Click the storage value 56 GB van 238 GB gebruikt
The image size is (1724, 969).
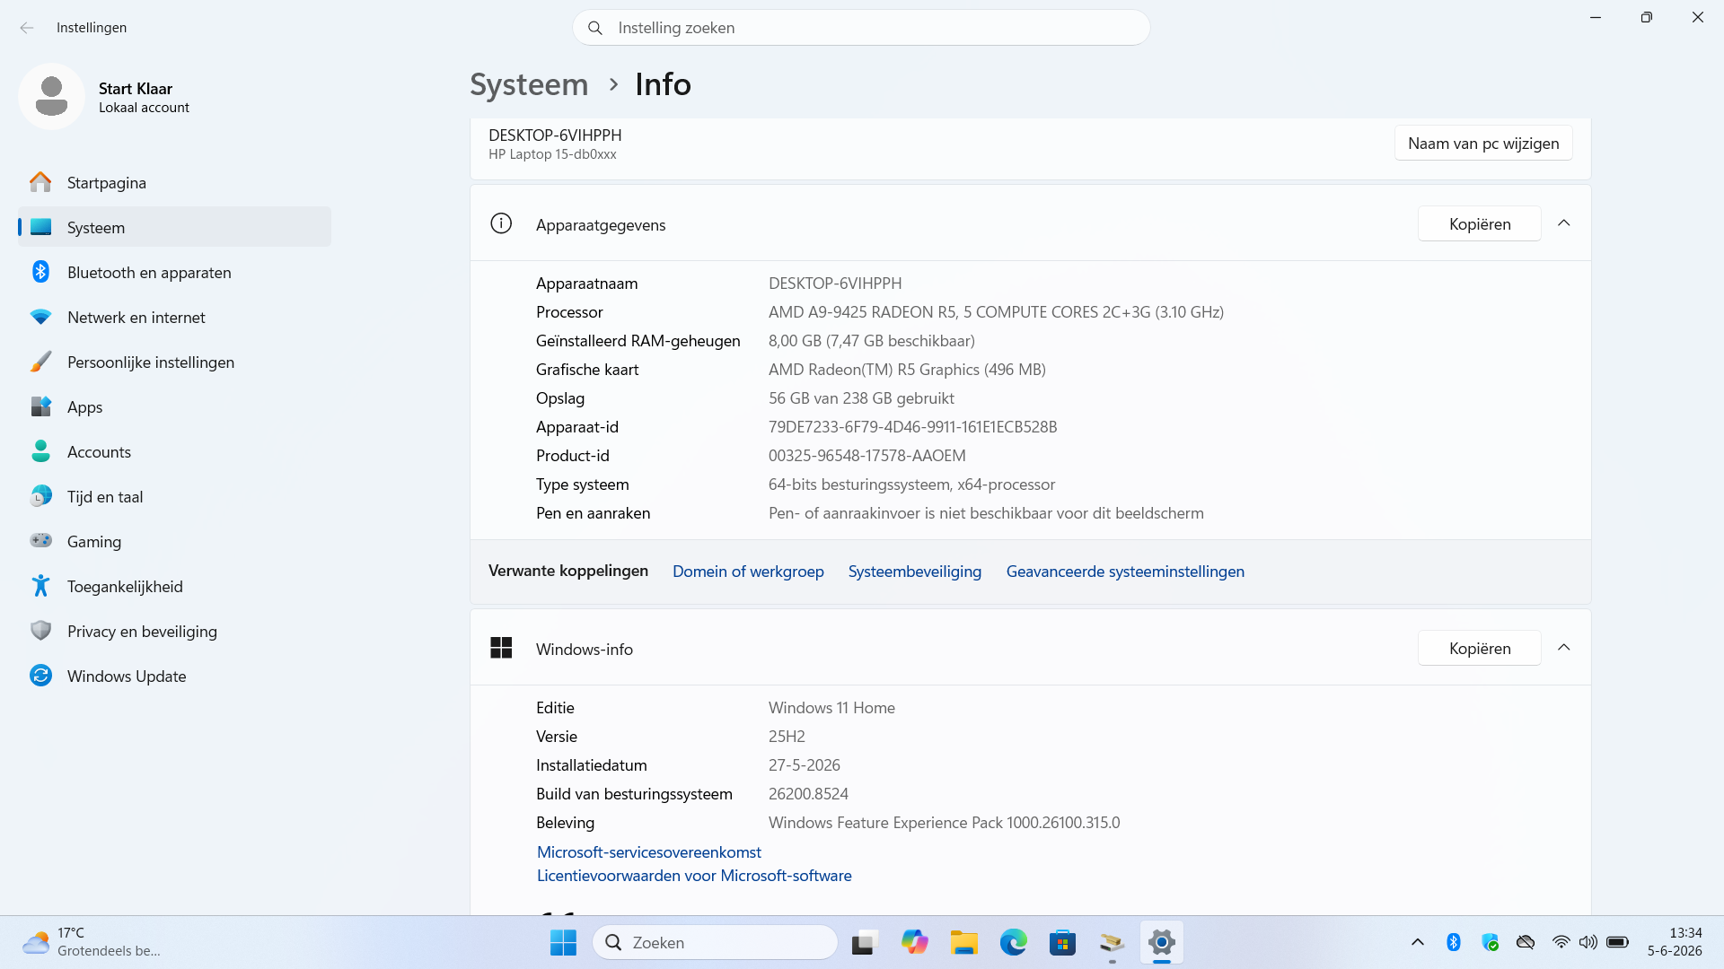click(861, 398)
